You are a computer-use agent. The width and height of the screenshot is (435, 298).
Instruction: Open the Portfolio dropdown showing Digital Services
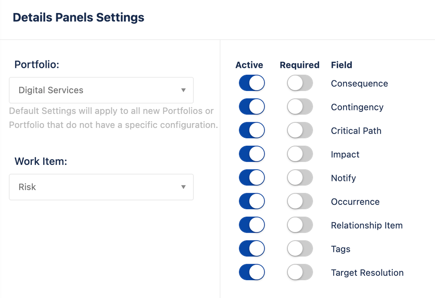pyautogui.click(x=101, y=90)
